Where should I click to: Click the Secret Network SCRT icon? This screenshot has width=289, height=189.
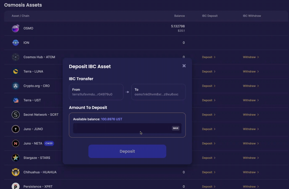(15, 114)
